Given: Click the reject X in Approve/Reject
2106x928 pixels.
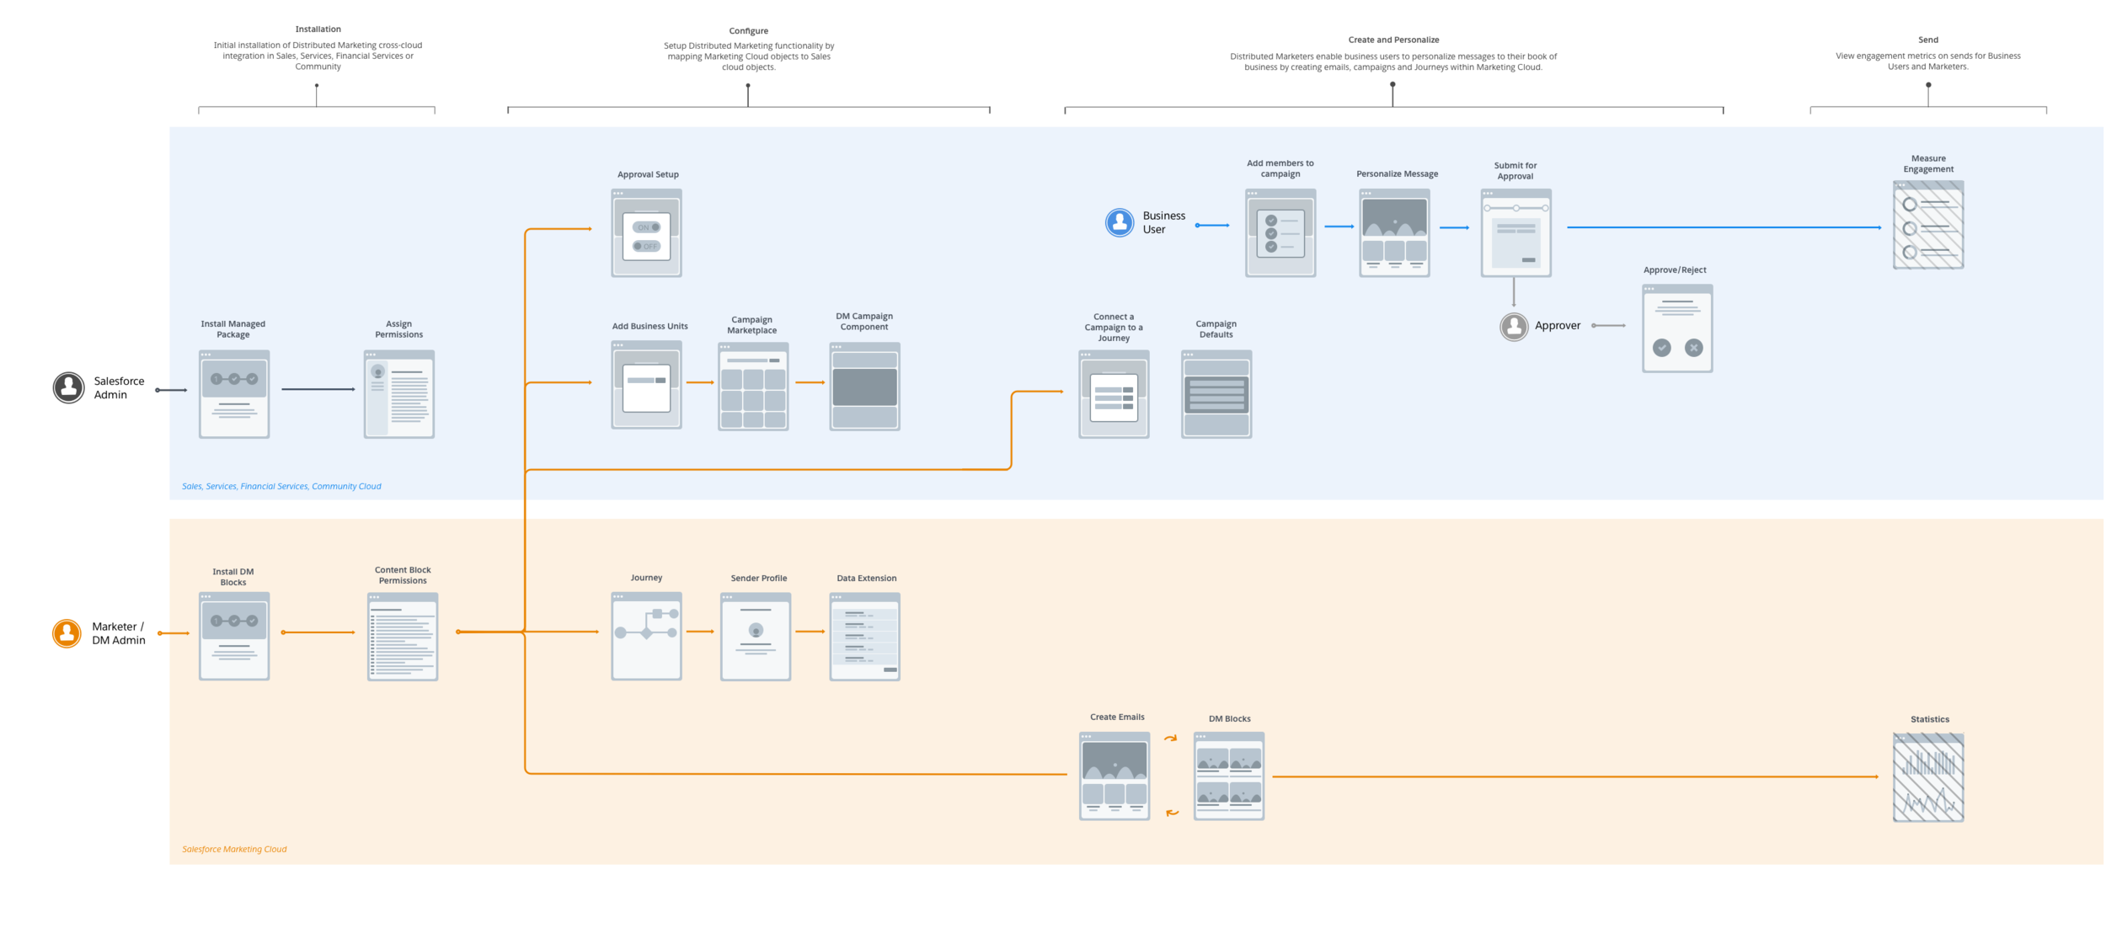Looking at the screenshot, I should click(1694, 348).
